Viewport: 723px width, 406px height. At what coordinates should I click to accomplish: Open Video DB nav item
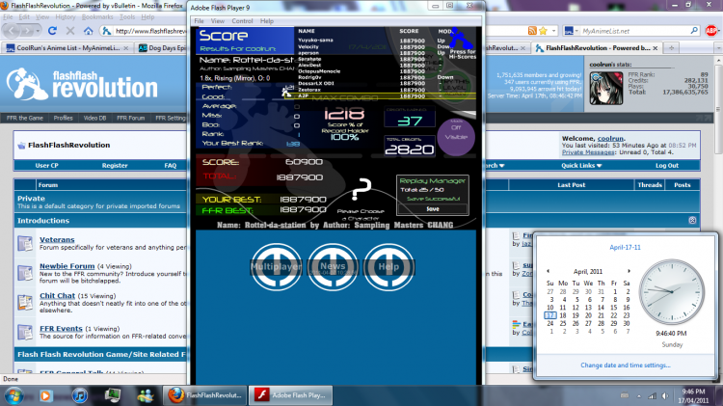click(94, 118)
